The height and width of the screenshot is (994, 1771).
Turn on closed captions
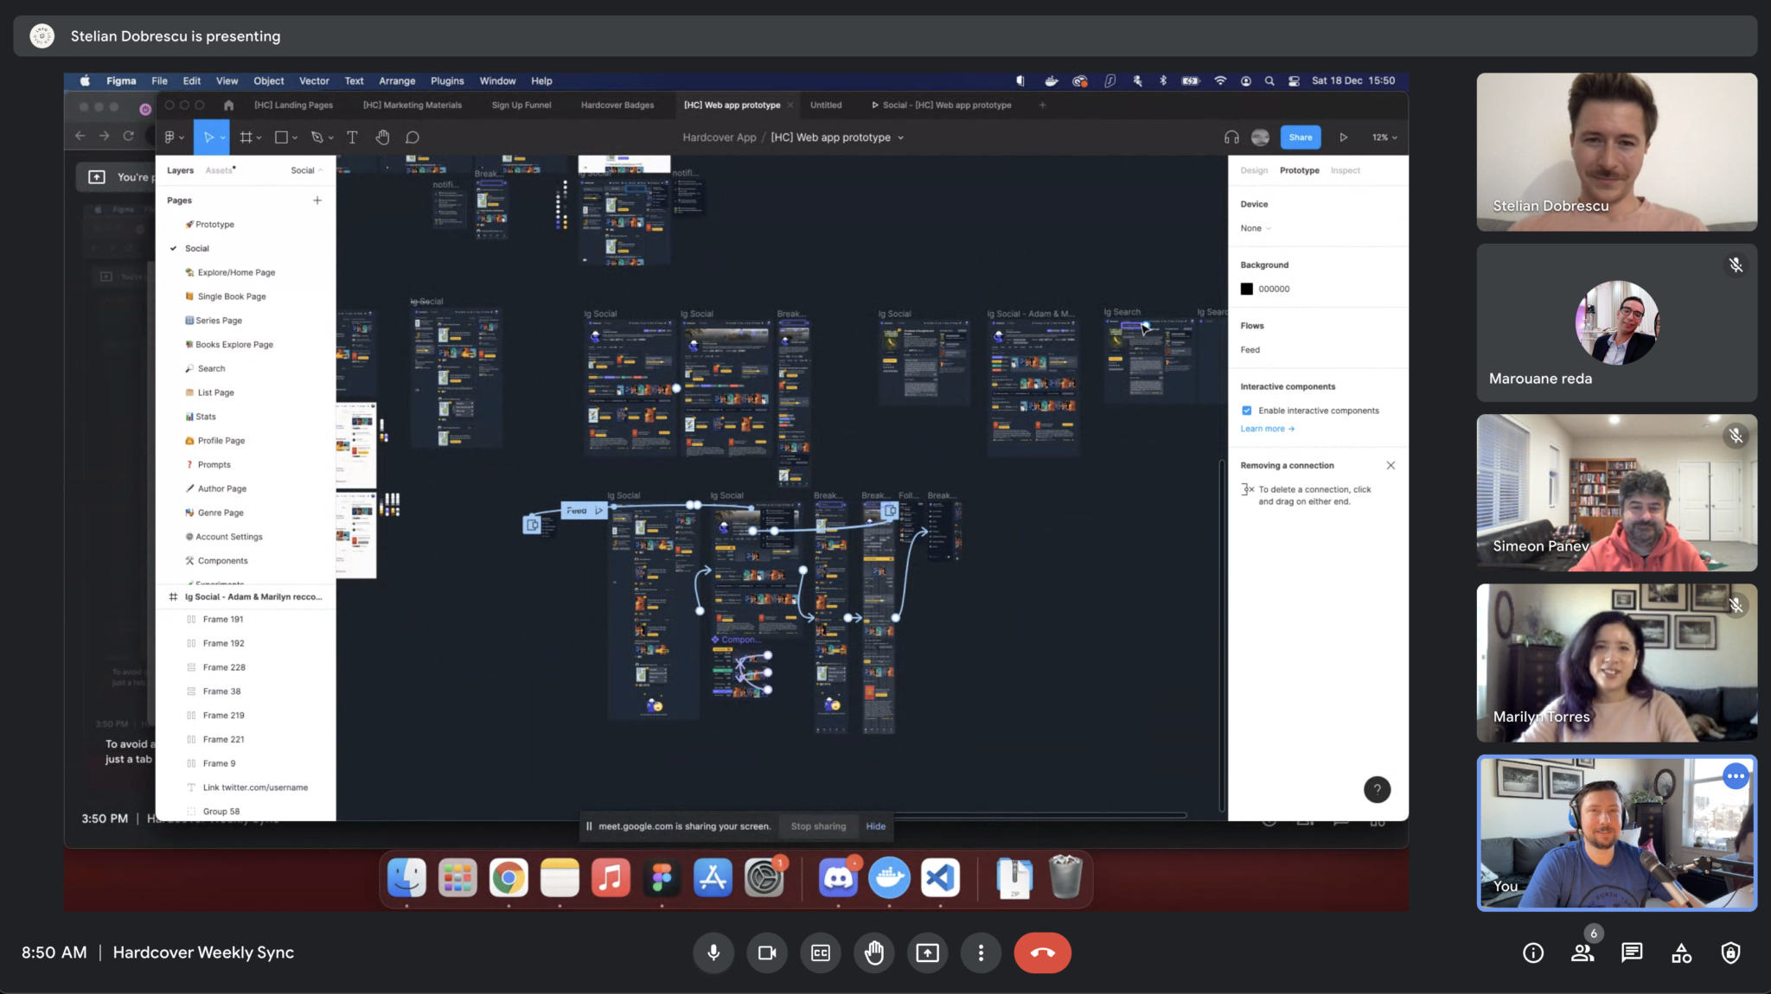coord(821,953)
